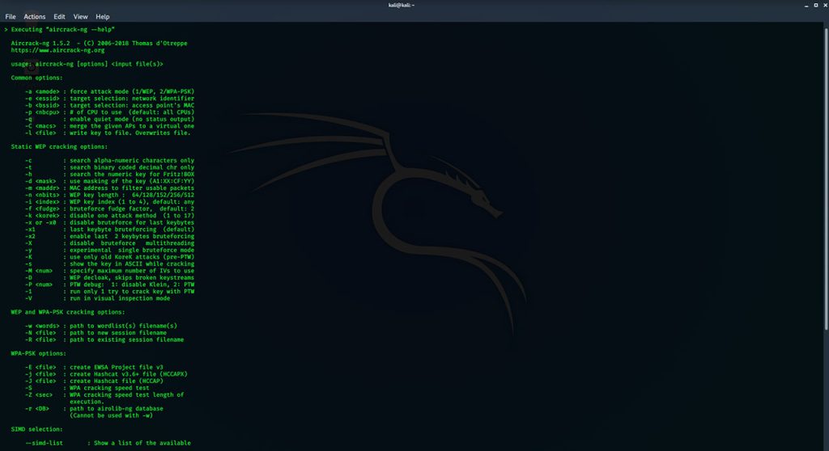Click the terminal vertical scrollbar
829x451 pixels.
pyautogui.click(x=827, y=179)
